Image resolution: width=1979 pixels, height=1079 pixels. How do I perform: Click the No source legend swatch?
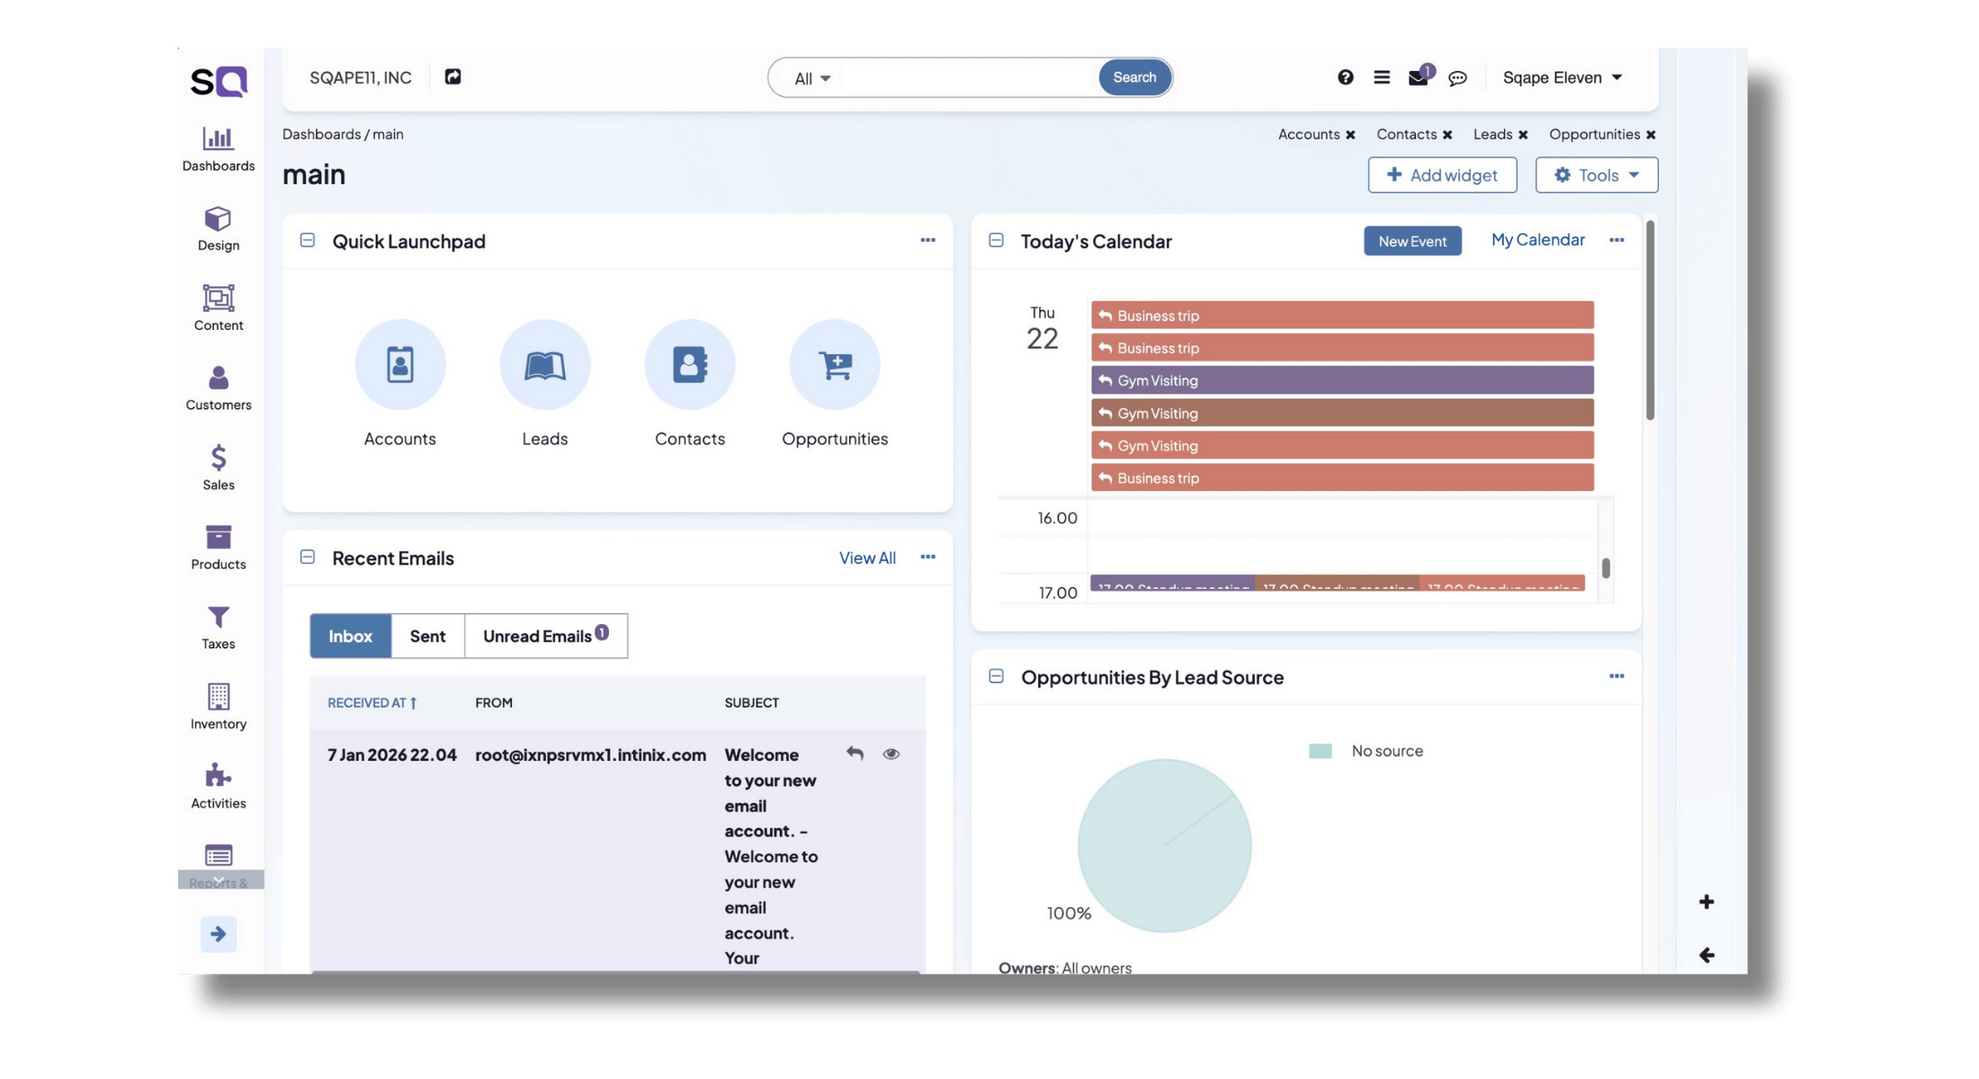tap(1320, 752)
